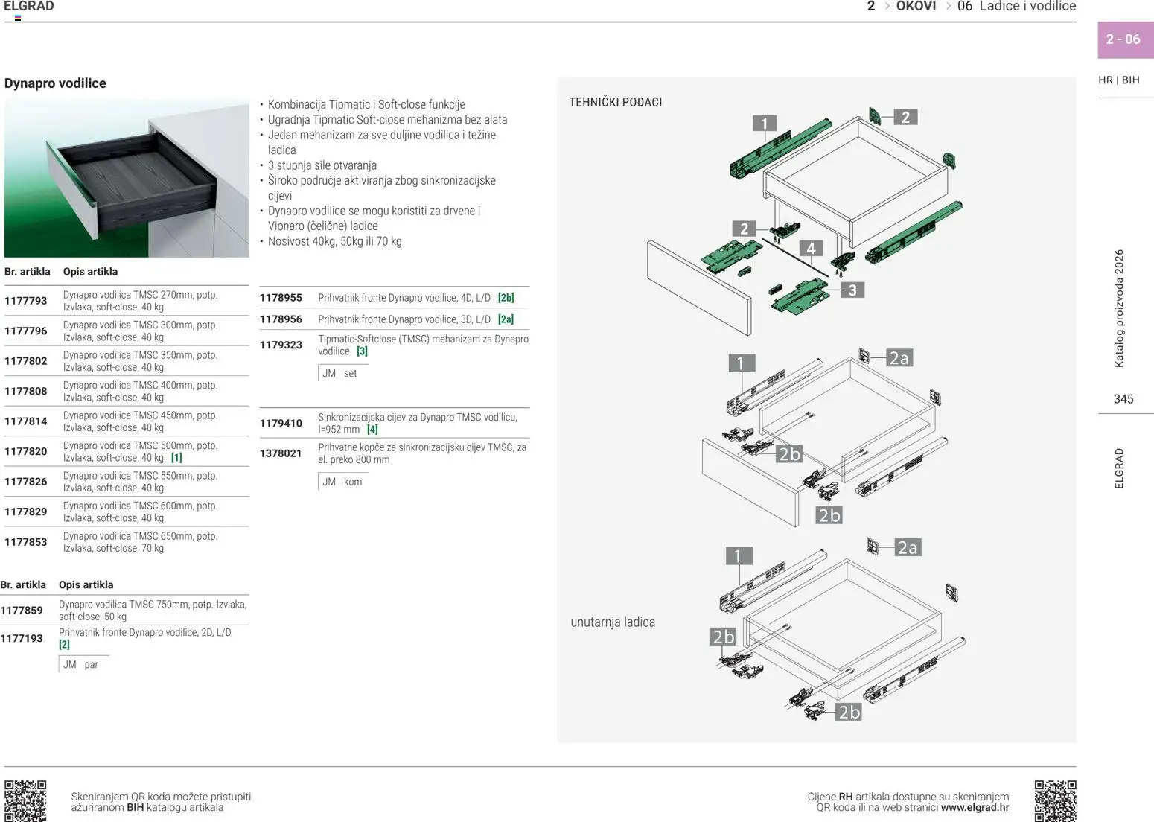Click the gray callout label 3 in diagram
Viewport: 1154px width, 822px height.
point(852,290)
